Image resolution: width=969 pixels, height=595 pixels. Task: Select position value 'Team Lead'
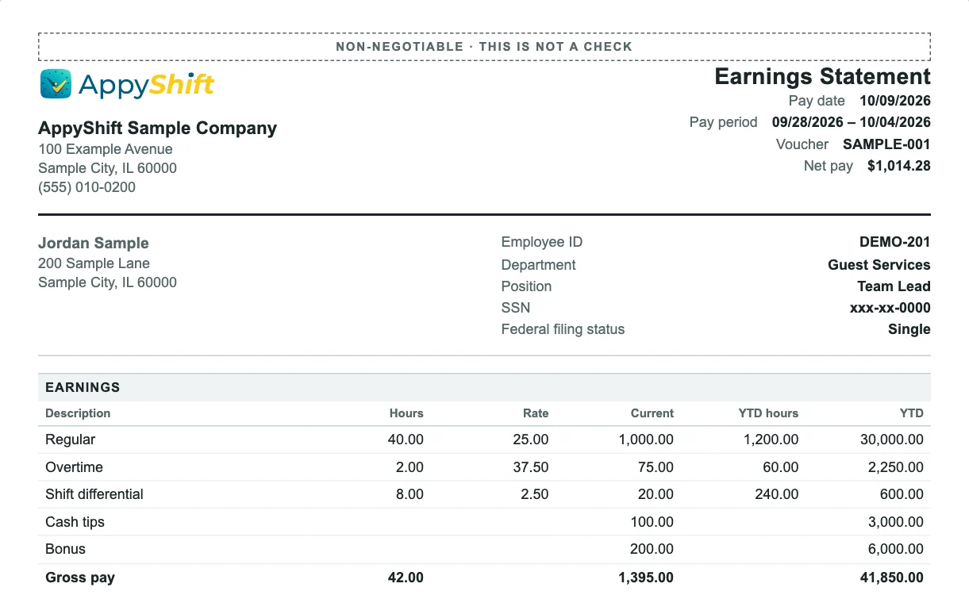(x=894, y=286)
